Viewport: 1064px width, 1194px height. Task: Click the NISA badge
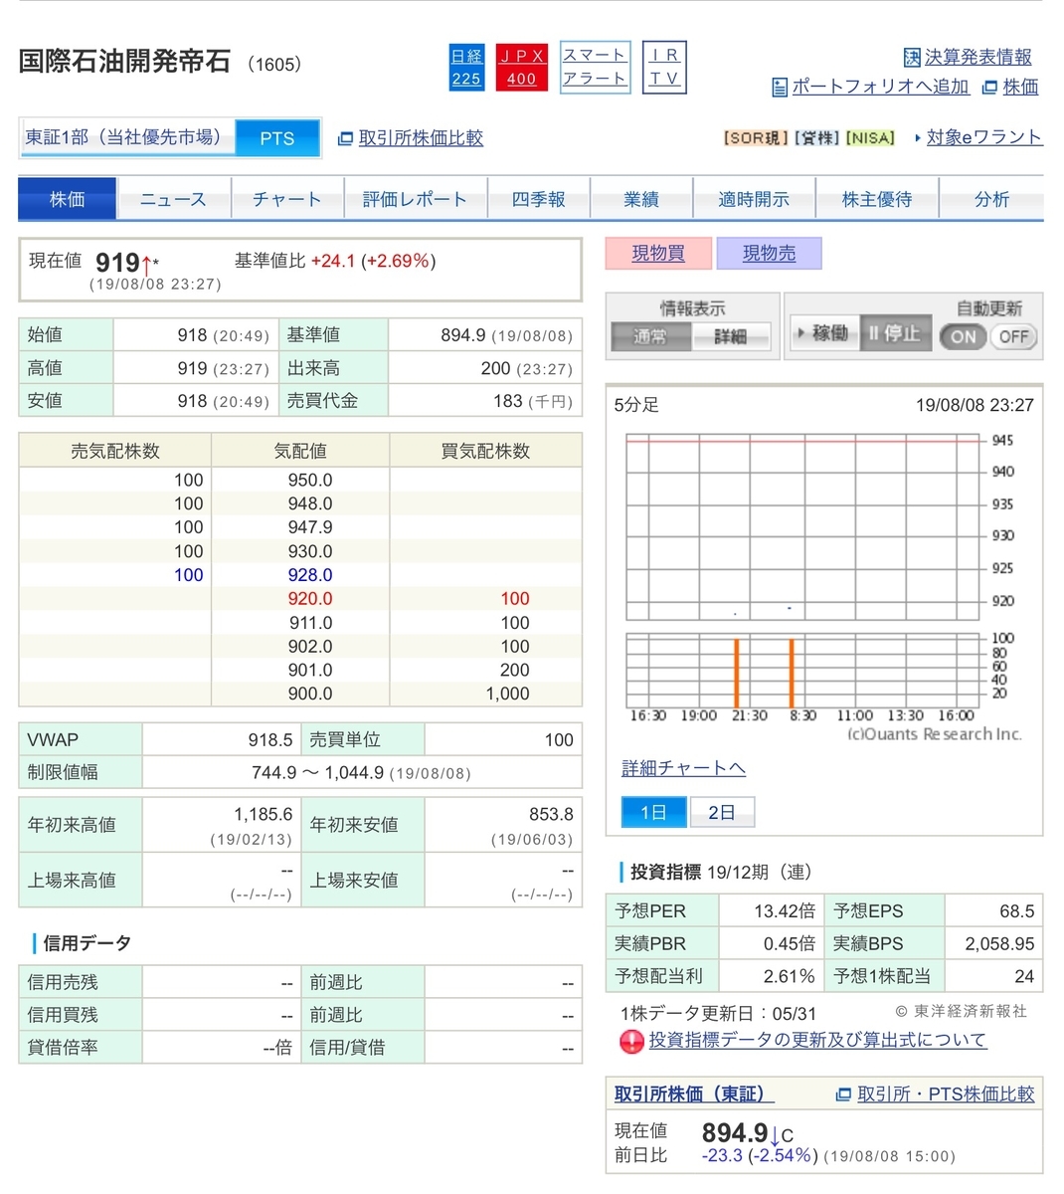click(x=870, y=138)
